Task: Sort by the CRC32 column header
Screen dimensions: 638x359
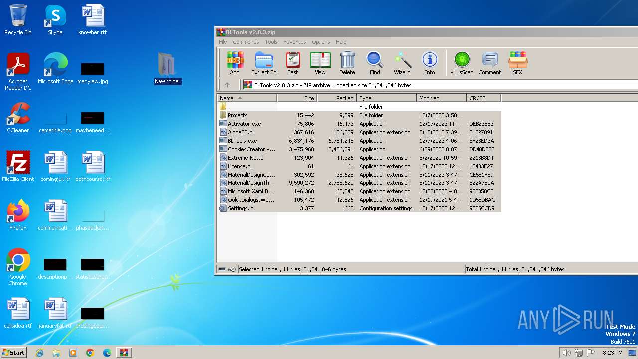Action: [484, 98]
